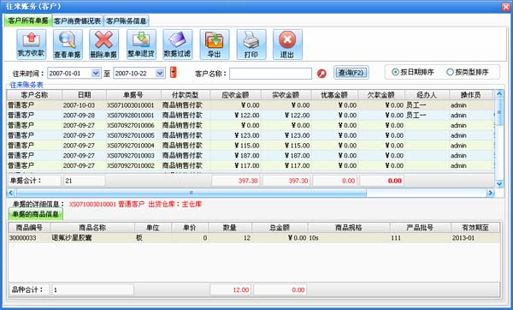Click the 导出 export icon

click(x=215, y=45)
